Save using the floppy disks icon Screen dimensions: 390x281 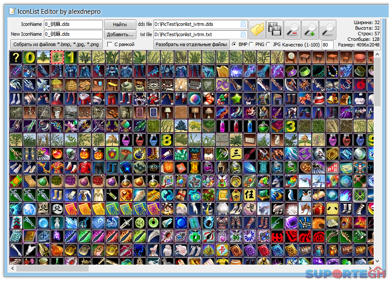point(275,30)
